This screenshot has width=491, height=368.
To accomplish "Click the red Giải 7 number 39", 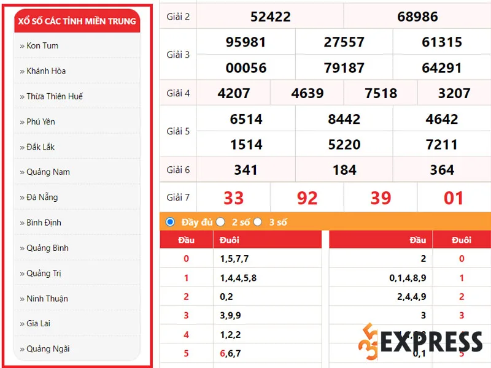I will point(381,198).
